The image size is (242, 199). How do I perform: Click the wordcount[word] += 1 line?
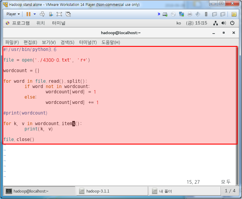[x=72, y=102]
